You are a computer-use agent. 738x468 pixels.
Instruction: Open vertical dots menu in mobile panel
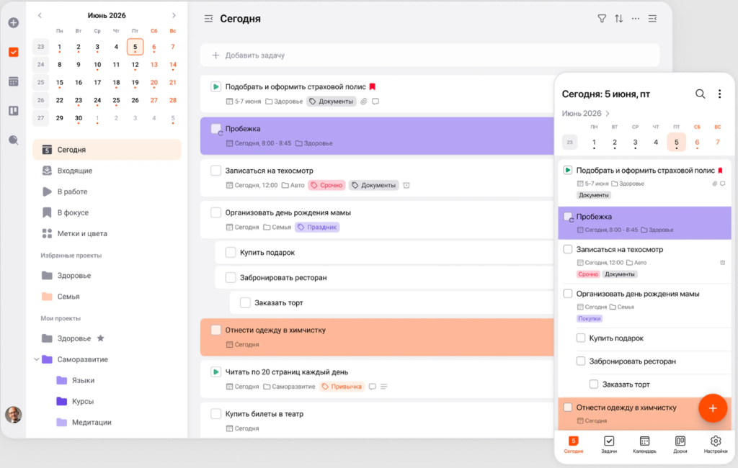[720, 94]
